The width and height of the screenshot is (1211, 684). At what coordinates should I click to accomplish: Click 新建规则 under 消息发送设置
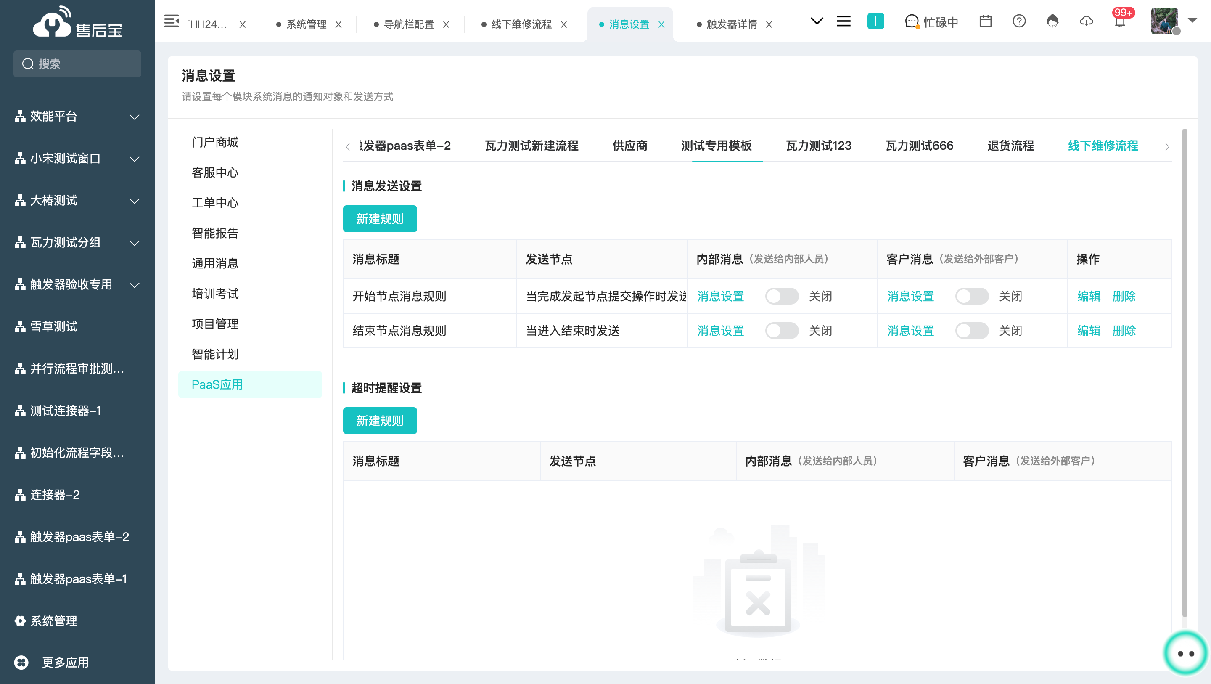pyautogui.click(x=380, y=219)
